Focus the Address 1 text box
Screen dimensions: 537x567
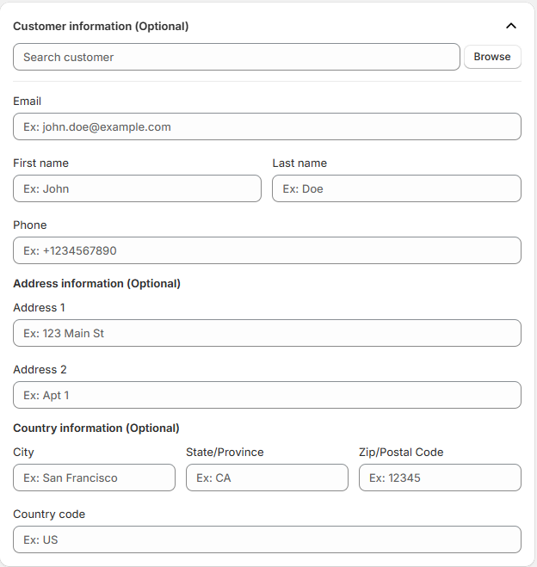(267, 333)
